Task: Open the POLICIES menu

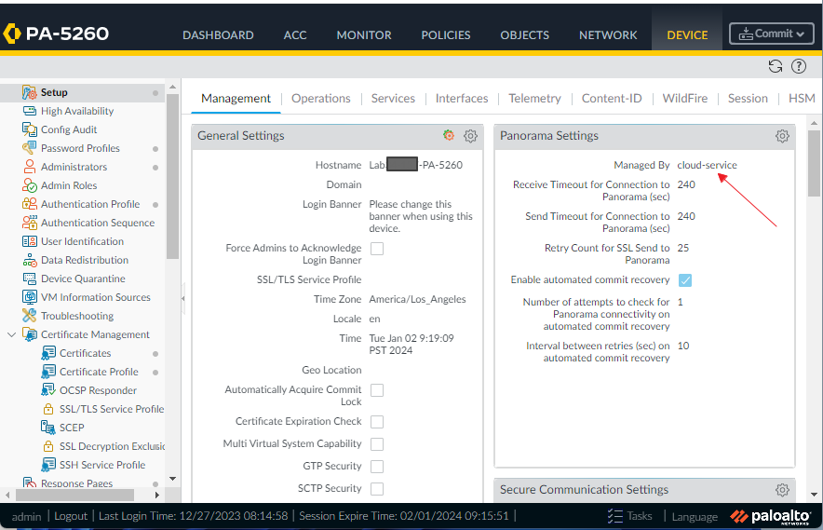Action: (446, 35)
